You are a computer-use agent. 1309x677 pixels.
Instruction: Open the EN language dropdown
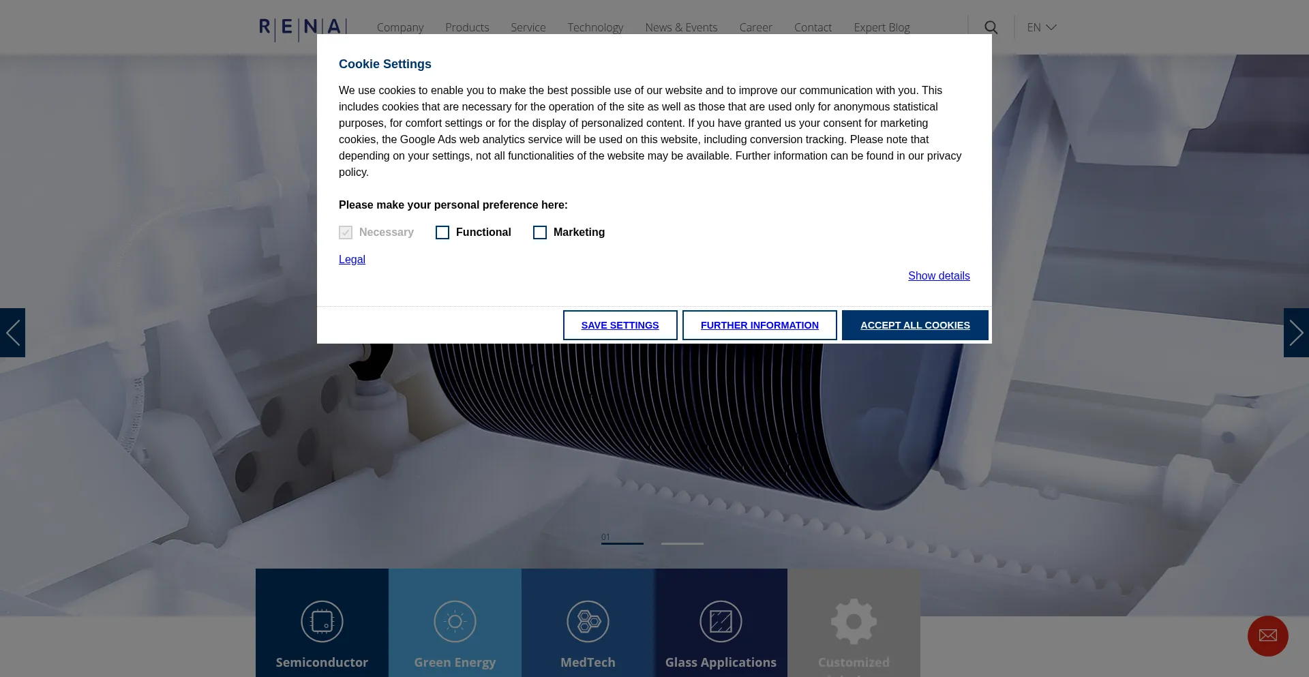(x=1041, y=27)
